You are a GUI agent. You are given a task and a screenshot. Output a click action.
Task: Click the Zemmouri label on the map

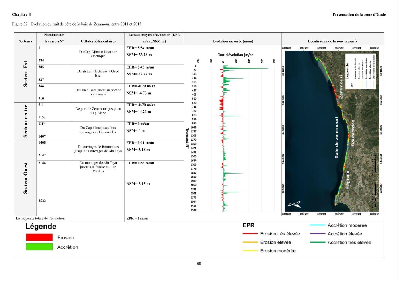click(x=341, y=87)
